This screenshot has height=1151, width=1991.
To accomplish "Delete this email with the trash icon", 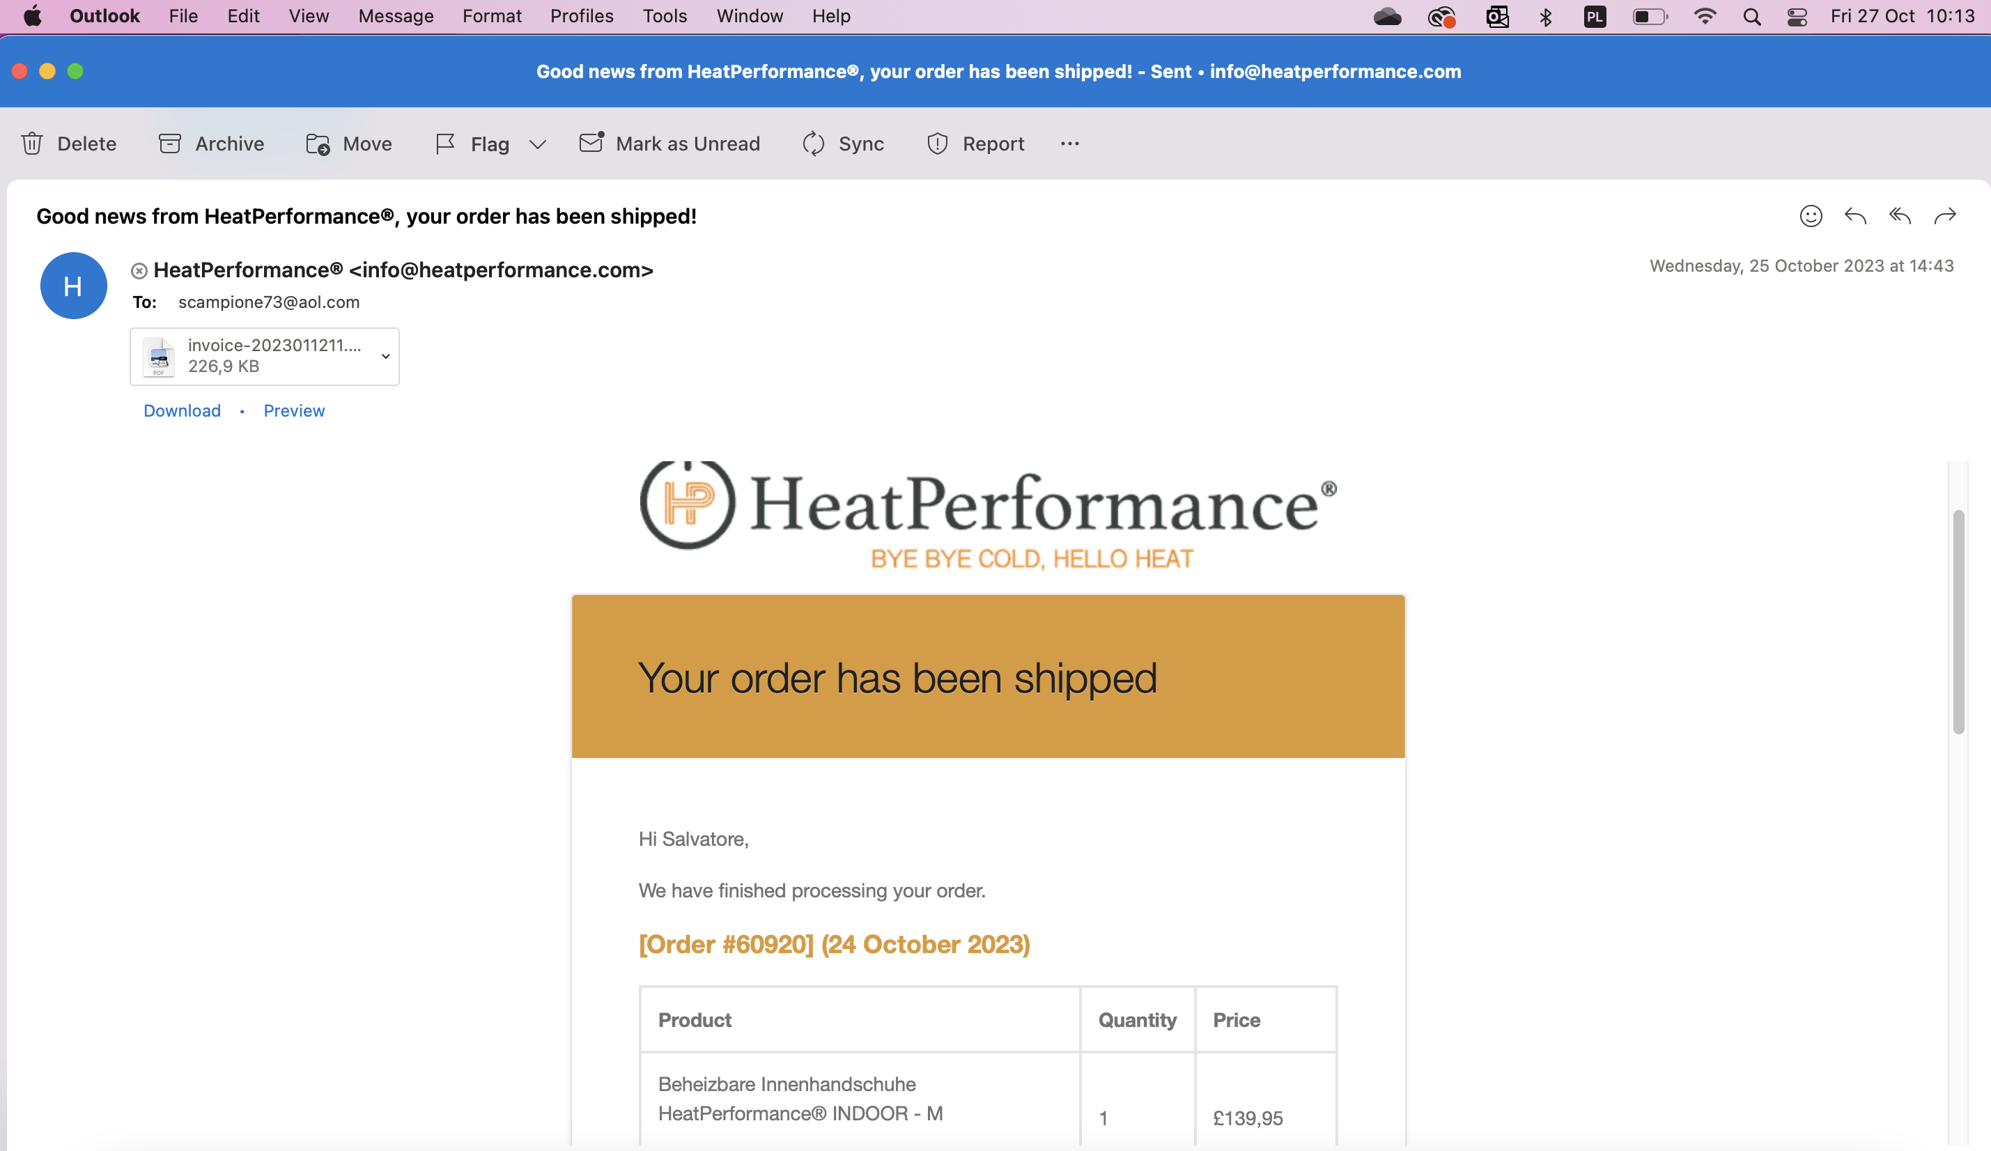I will click(x=68, y=144).
